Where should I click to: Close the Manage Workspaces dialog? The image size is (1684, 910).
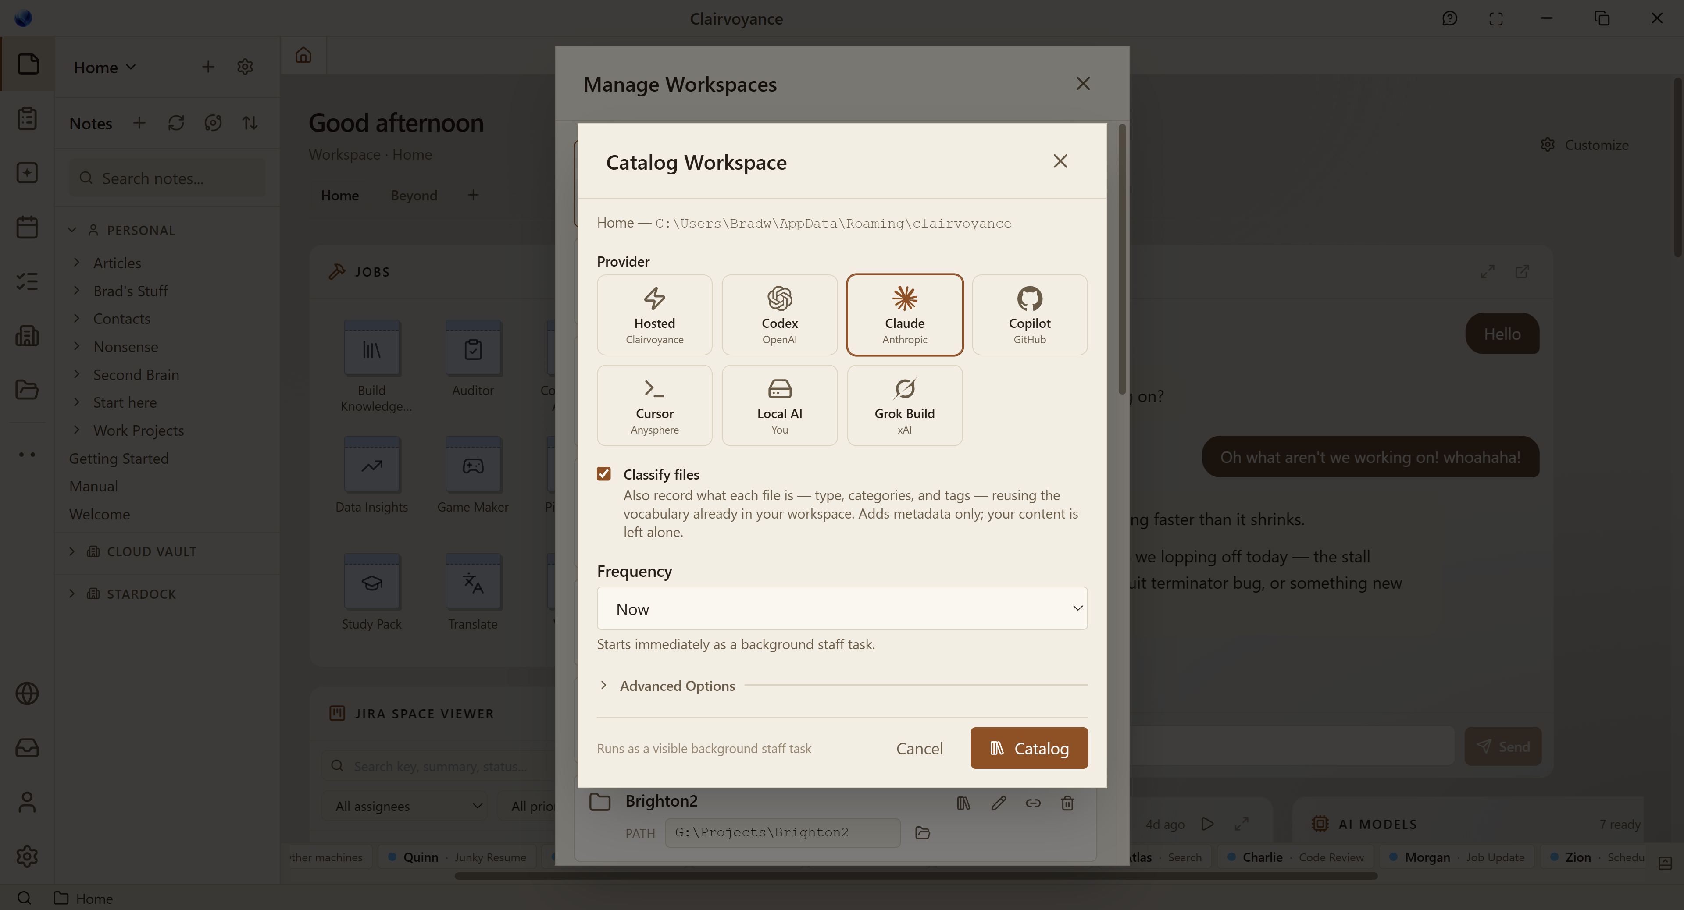[1083, 84]
